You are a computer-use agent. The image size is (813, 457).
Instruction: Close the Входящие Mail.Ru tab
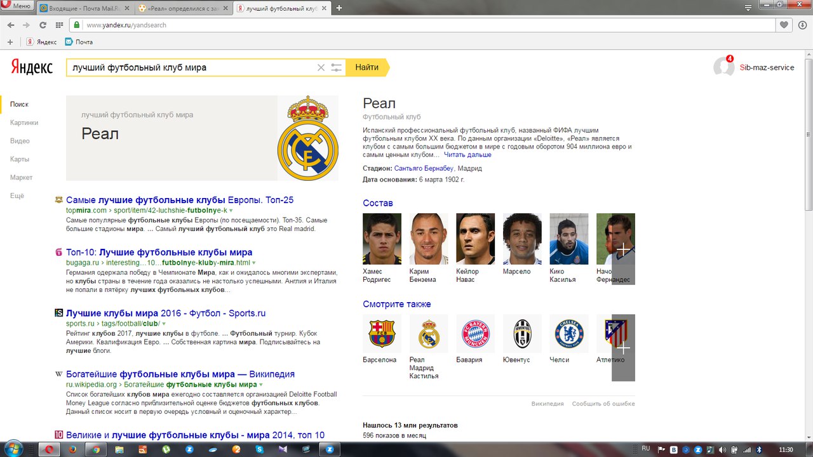pyautogui.click(x=126, y=8)
